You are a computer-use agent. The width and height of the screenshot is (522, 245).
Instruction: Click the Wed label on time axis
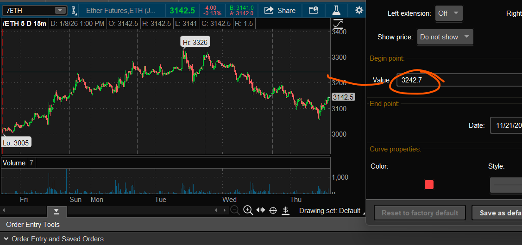click(x=229, y=200)
